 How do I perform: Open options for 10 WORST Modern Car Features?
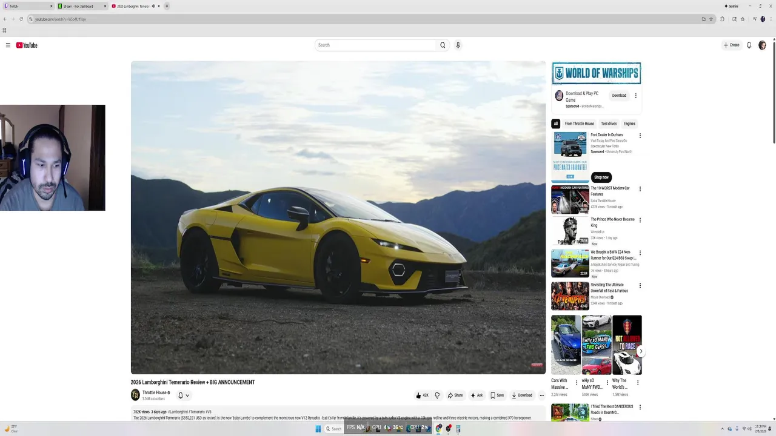(x=640, y=189)
